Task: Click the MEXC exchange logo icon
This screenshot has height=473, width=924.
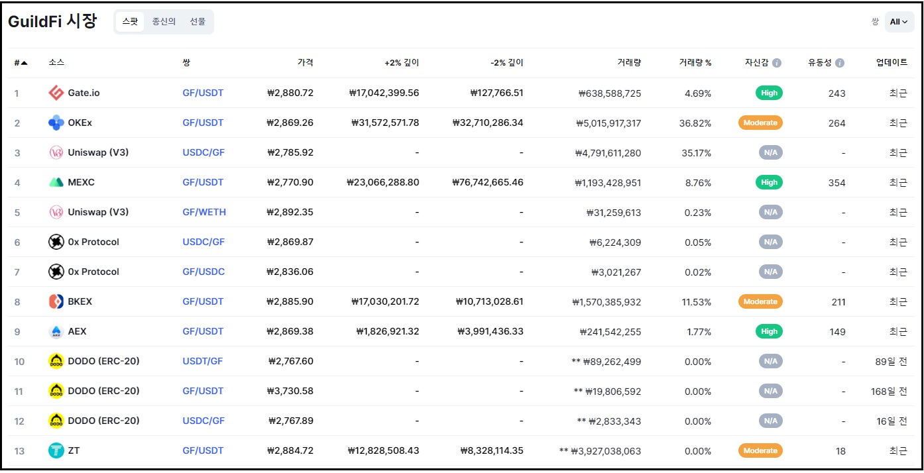Action: click(x=56, y=182)
